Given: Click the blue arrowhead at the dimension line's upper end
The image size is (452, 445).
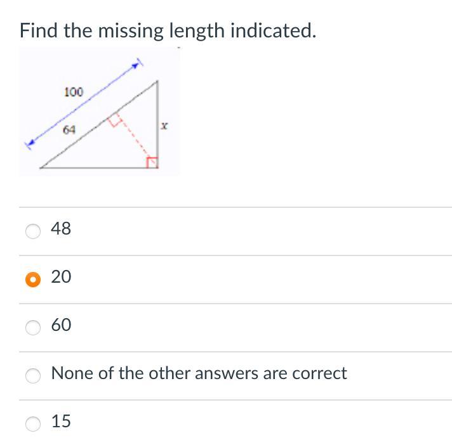Looking at the screenshot, I should pyautogui.click(x=135, y=64).
